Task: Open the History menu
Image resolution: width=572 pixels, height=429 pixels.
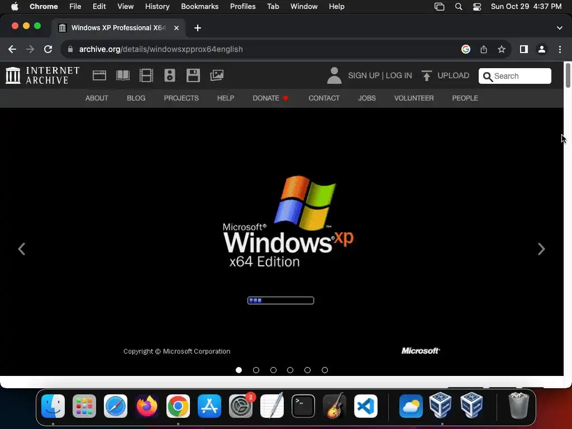Action: (x=157, y=7)
